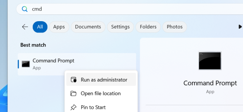Go back with the left arrow
This screenshot has width=243, height=112.
pos(25,27)
